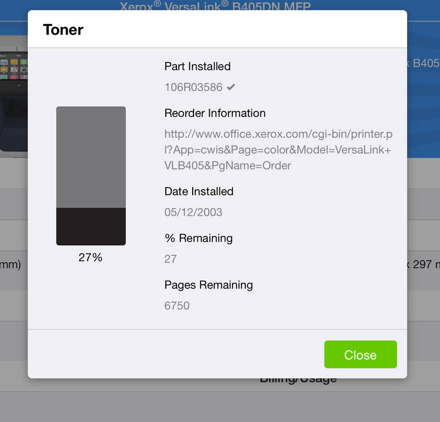Click the Toner dialog title

[63, 30]
